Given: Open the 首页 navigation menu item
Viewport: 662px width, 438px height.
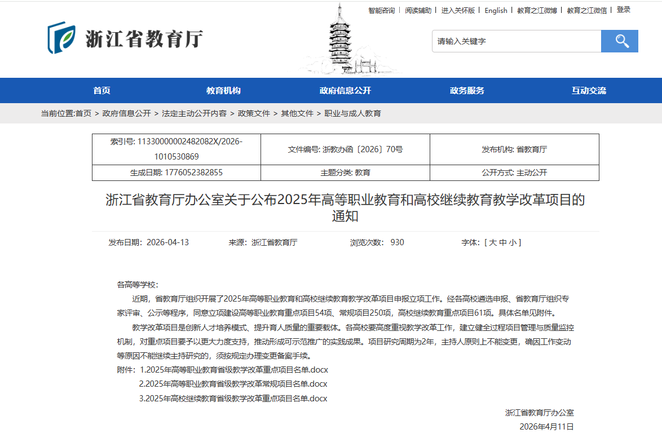Looking at the screenshot, I should point(101,91).
